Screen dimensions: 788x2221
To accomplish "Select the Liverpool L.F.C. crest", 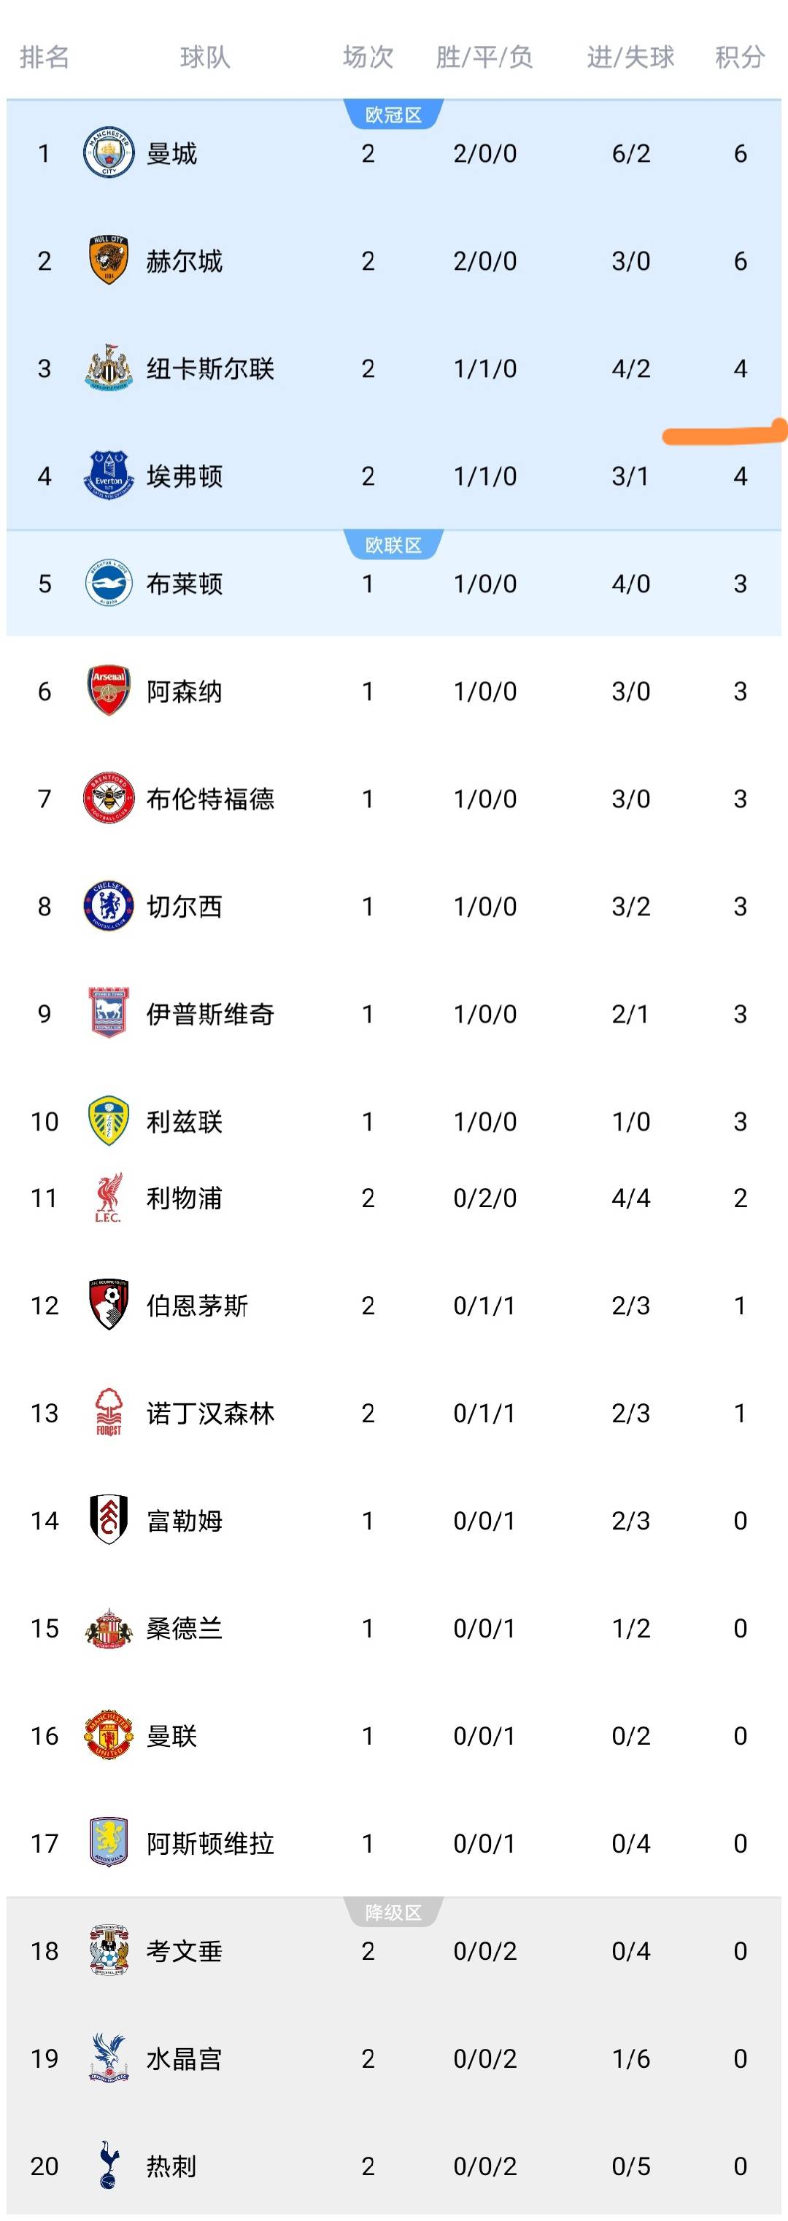I will coord(109,1198).
